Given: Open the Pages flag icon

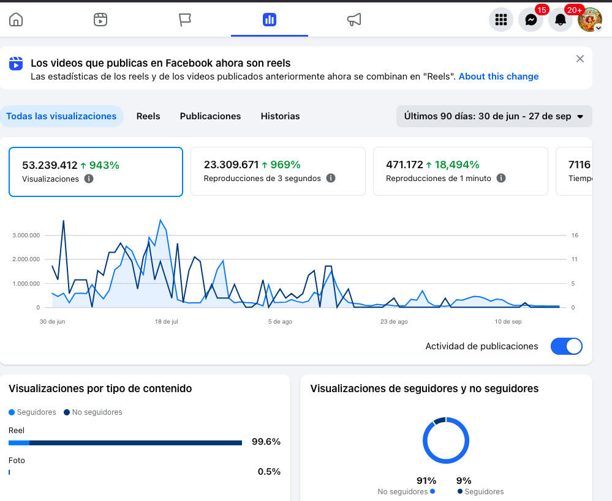Looking at the screenshot, I should pos(184,20).
